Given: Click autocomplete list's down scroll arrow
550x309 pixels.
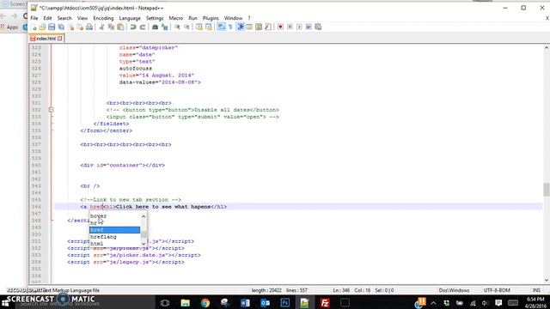Looking at the screenshot, I should coord(144,243).
